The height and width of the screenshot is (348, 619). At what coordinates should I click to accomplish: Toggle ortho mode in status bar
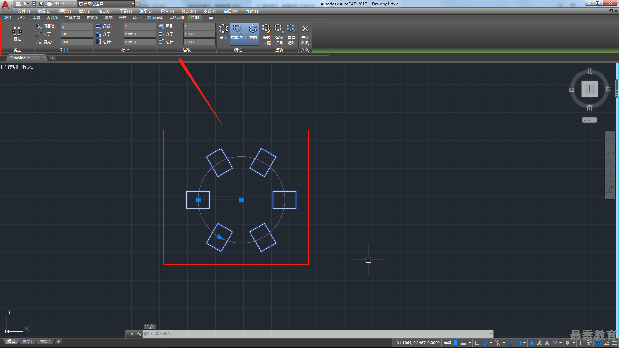tap(477, 343)
